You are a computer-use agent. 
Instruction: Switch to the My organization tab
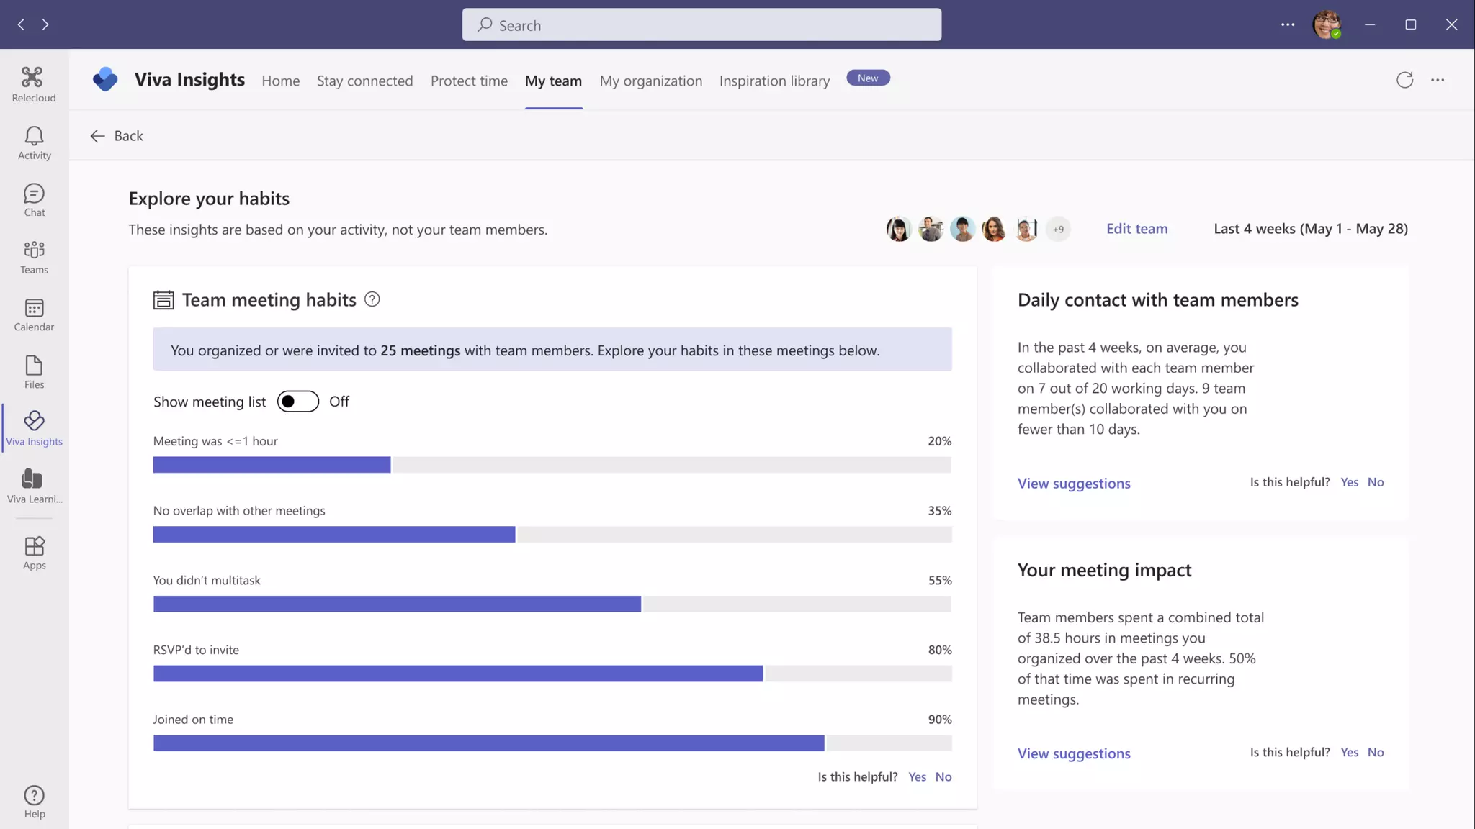650,81
